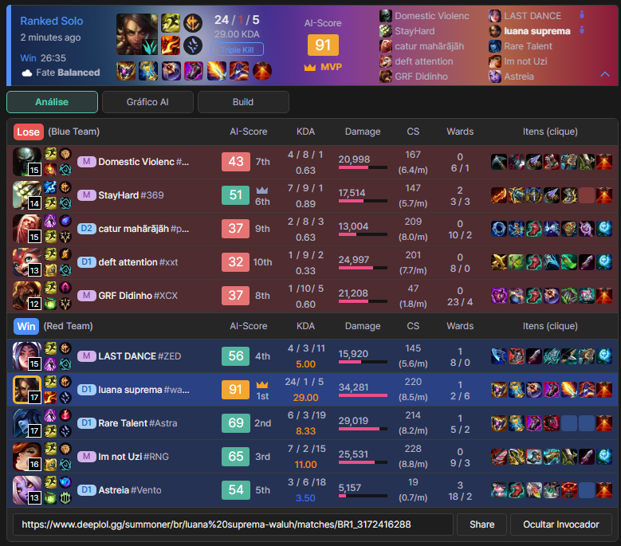Click the 18 / 2 wards value for Astreia
This screenshot has height=546, width=621.
(x=460, y=497)
